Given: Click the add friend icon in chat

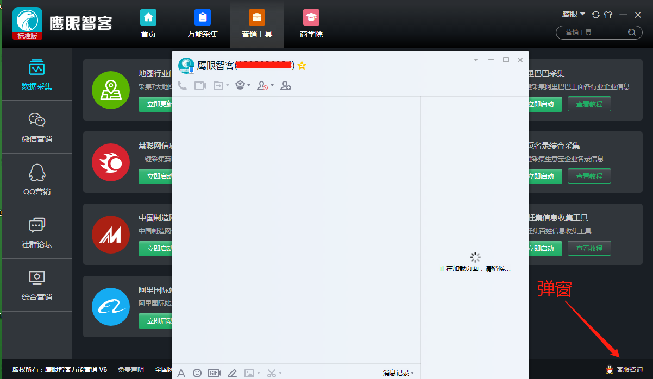Looking at the screenshot, I should [x=285, y=85].
